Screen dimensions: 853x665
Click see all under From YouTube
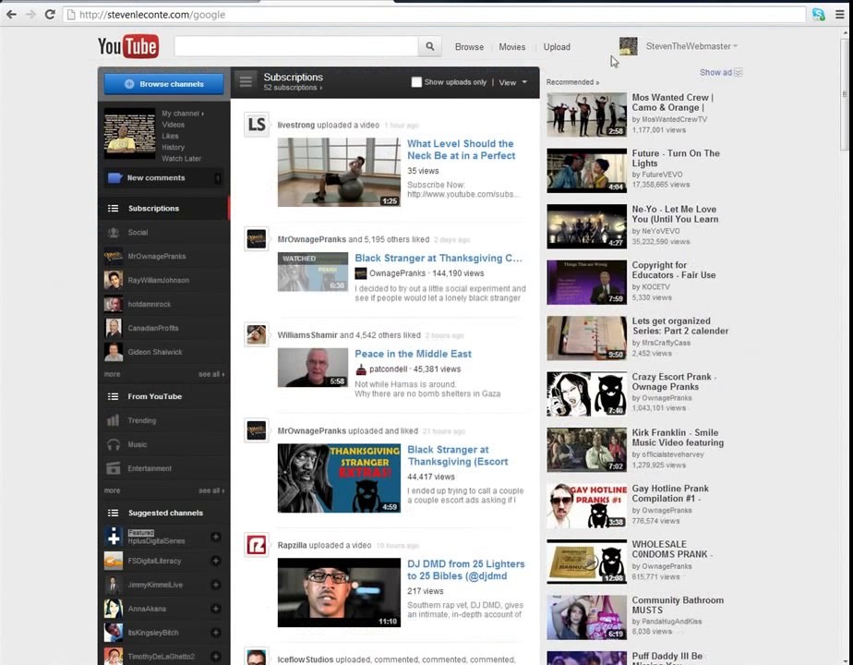coord(211,490)
